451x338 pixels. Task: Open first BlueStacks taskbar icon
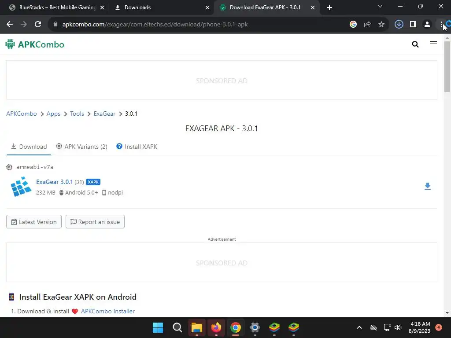coord(274,327)
